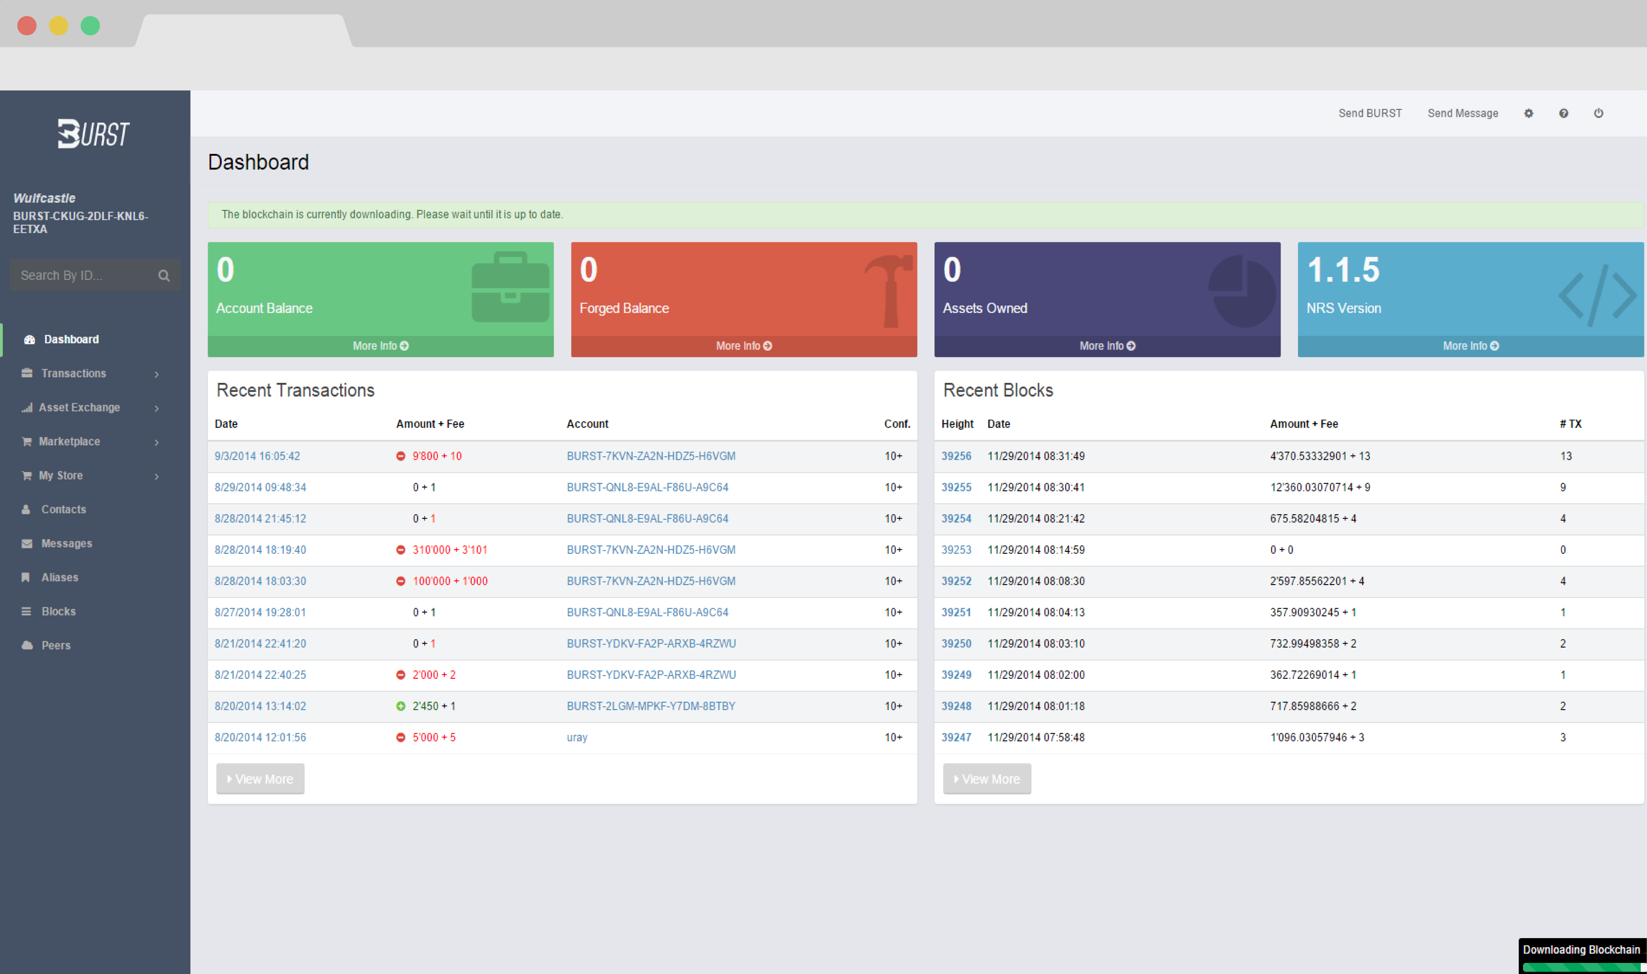Open block height 39247
Screen dimensions: 1647x974
[x=956, y=738]
